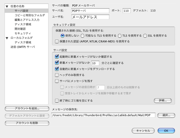Select the 使用しない radio button
This screenshot has height=138, width=180.
tap(63, 36)
